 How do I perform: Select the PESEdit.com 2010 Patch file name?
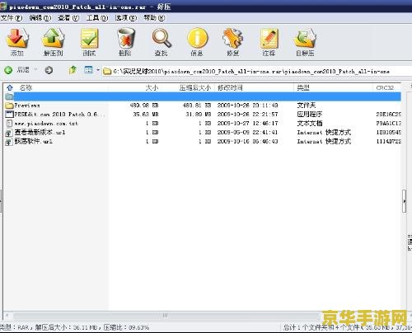(59, 115)
